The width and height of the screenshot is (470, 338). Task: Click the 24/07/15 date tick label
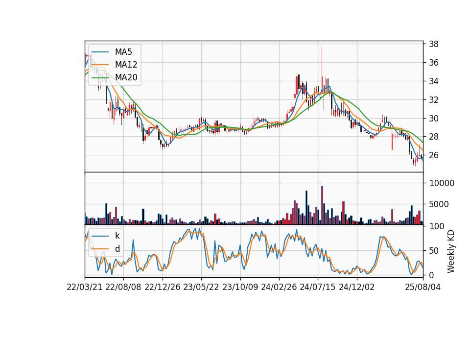pyautogui.click(x=318, y=287)
